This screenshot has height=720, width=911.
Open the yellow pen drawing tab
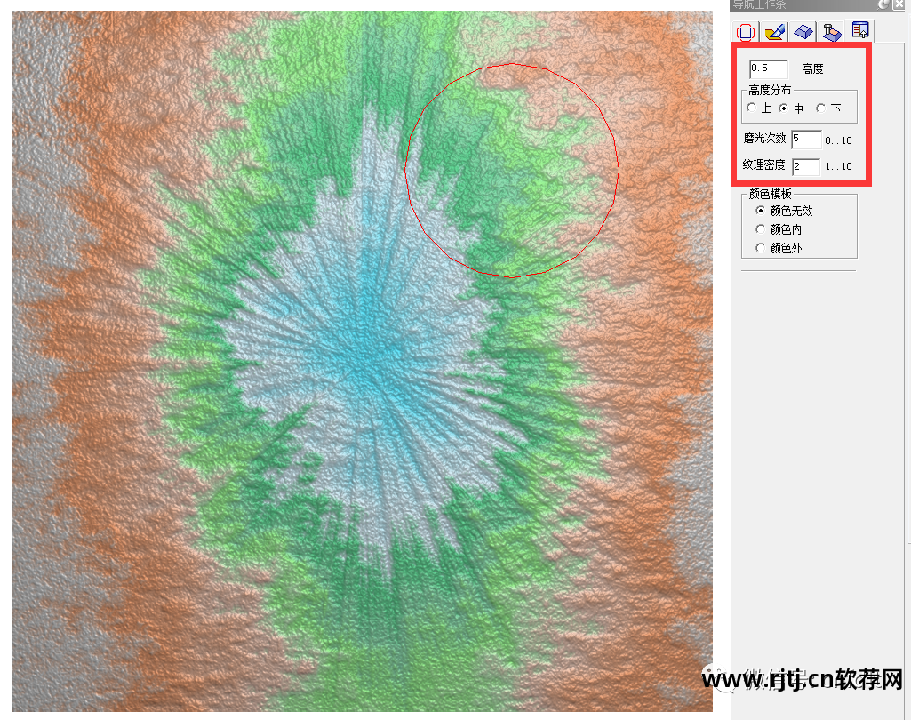(x=775, y=31)
